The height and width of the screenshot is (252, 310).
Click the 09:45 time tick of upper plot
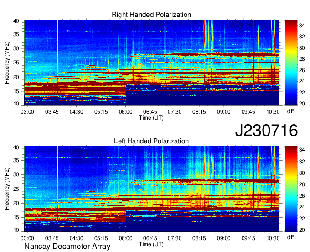point(248,112)
